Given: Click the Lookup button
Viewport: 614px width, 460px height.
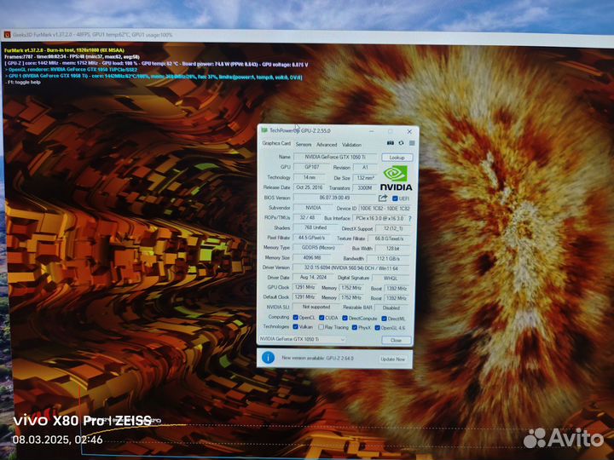Looking at the screenshot, I should (397, 158).
